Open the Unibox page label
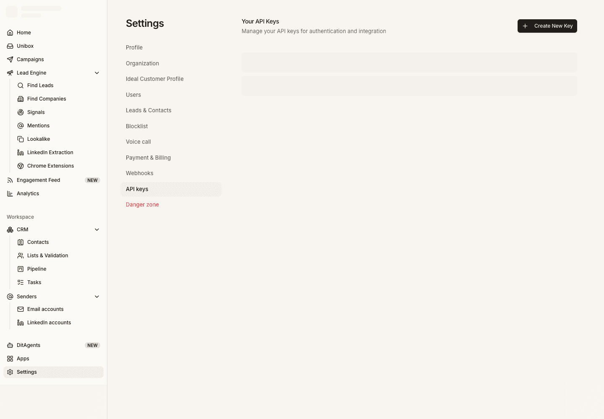The height and width of the screenshot is (419, 604). pyautogui.click(x=25, y=46)
